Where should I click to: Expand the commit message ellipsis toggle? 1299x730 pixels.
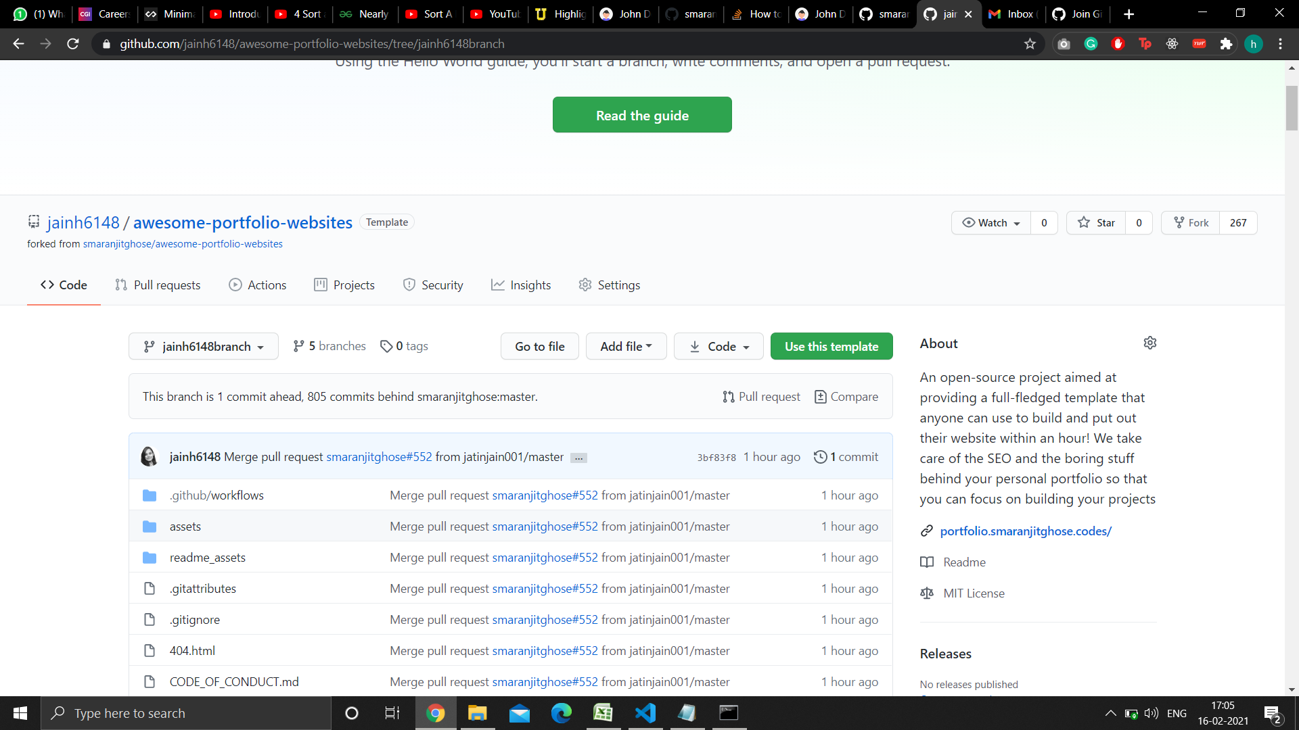coord(578,458)
